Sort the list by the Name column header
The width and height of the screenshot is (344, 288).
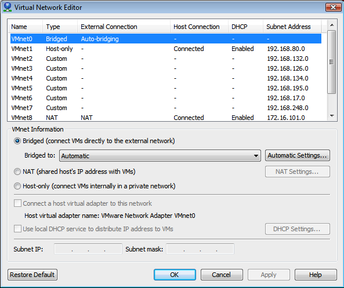tap(25, 27)
